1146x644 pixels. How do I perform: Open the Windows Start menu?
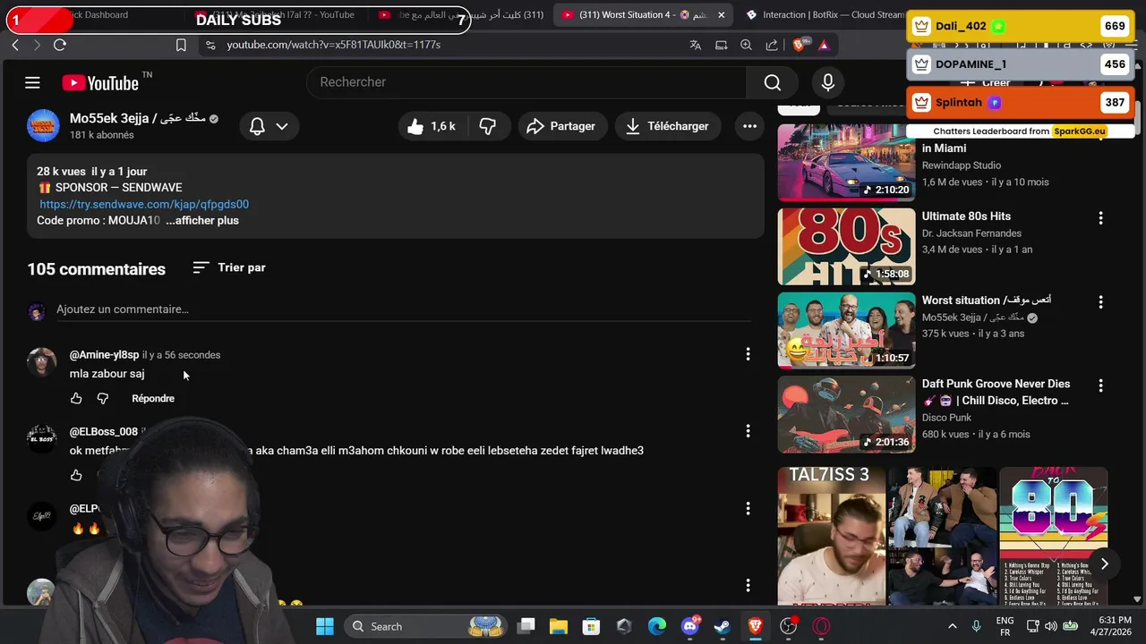pos(325,626)
